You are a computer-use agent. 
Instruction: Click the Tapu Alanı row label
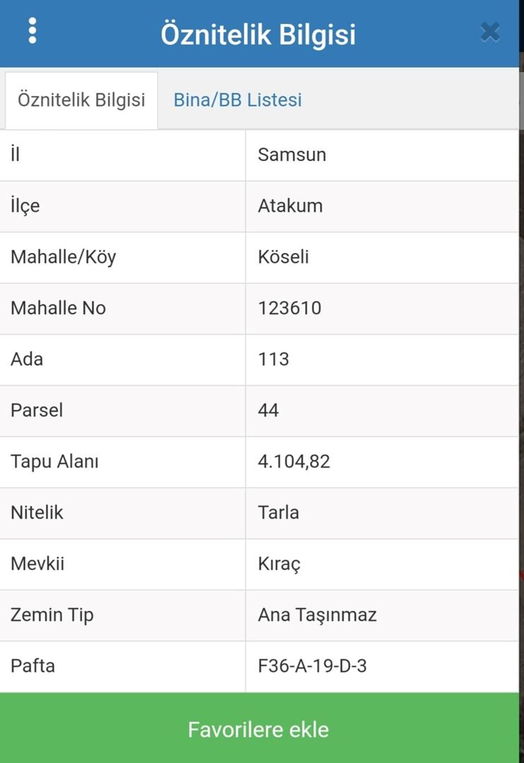pyautogui.click(x=54, y=461)
